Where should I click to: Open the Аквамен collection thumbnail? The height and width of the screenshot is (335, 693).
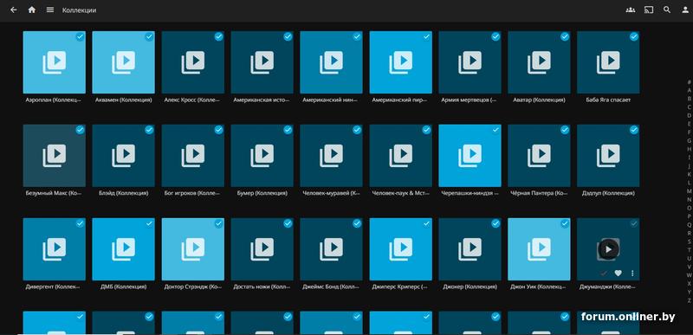pyautogui.click(x=123, y=62)
